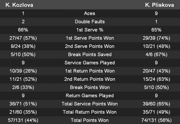Click the Break Points Won label
This screenshot has height=124, width=180.
tap(90, 87)
